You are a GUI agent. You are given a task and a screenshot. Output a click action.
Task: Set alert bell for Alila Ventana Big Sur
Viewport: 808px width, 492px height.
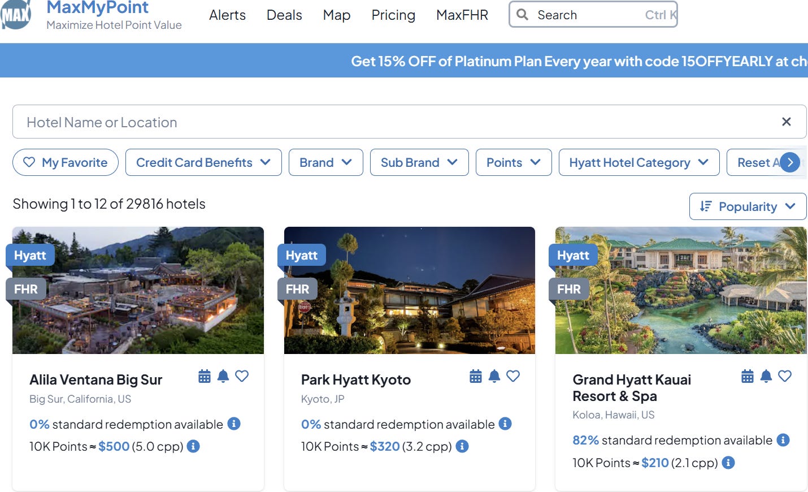pyautogui.click(x=223, y=376)
